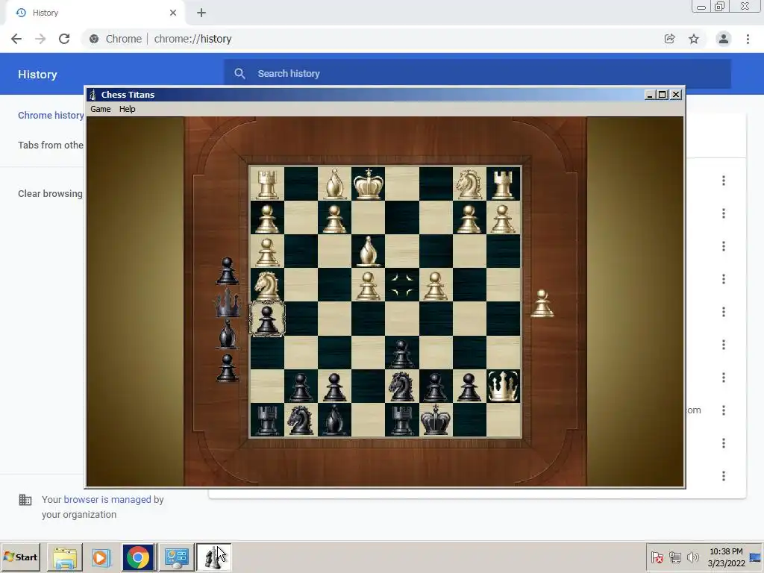Image resolution: width=764 pixels, height=573 pixels.
Task: Select the white rook in the board's top-right corner
Action: [x=503, y=184]
